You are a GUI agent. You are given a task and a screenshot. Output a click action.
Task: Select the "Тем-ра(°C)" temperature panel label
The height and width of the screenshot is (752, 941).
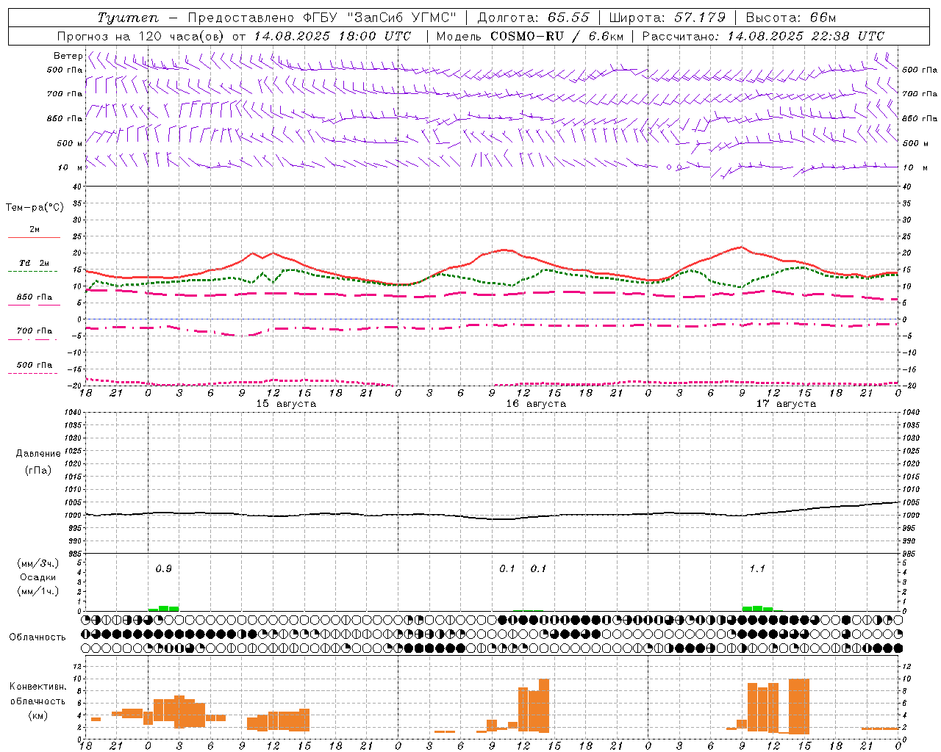(x=35, y=208)
